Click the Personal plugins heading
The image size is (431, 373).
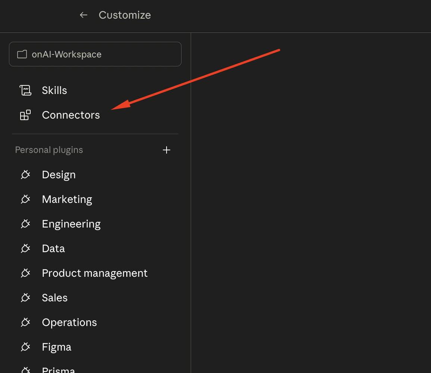[x=49, y=150]
